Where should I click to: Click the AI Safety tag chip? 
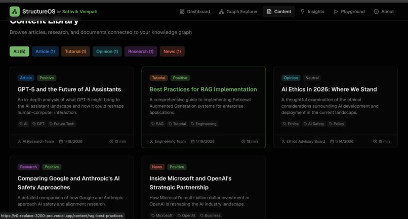pyautogui.click(x=314, y=124)
